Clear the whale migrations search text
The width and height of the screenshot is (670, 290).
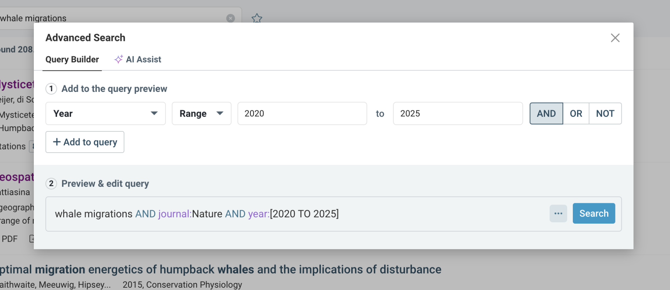230,18
